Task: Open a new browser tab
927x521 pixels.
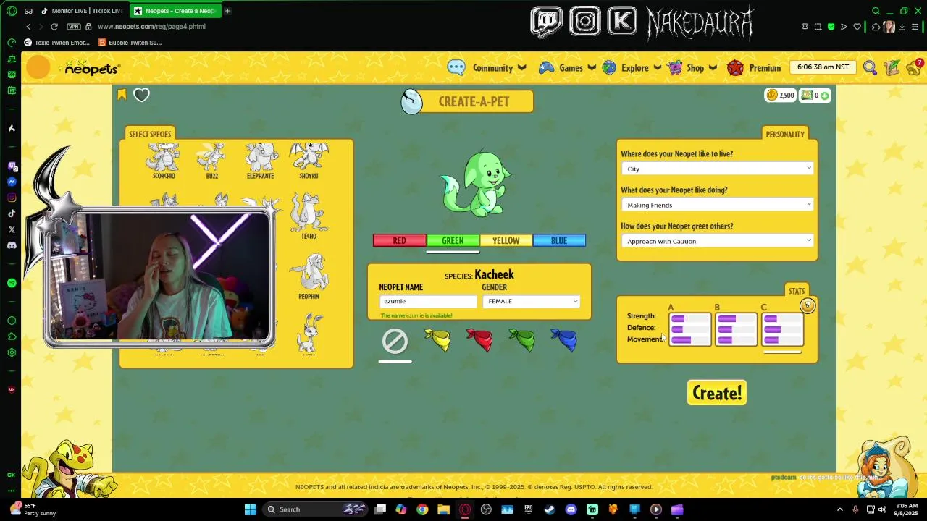Action: pos(227,11)
